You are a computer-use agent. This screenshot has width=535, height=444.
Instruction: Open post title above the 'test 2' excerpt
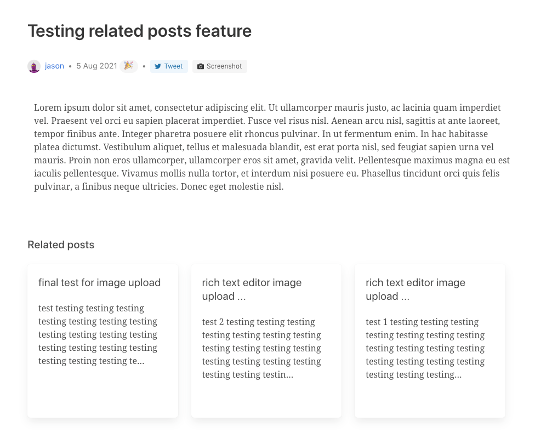[x=252, y=289]
